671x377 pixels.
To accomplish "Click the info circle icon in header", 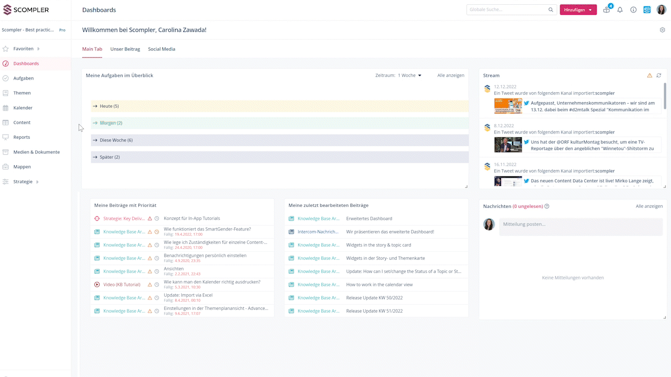I will (633, 10).
